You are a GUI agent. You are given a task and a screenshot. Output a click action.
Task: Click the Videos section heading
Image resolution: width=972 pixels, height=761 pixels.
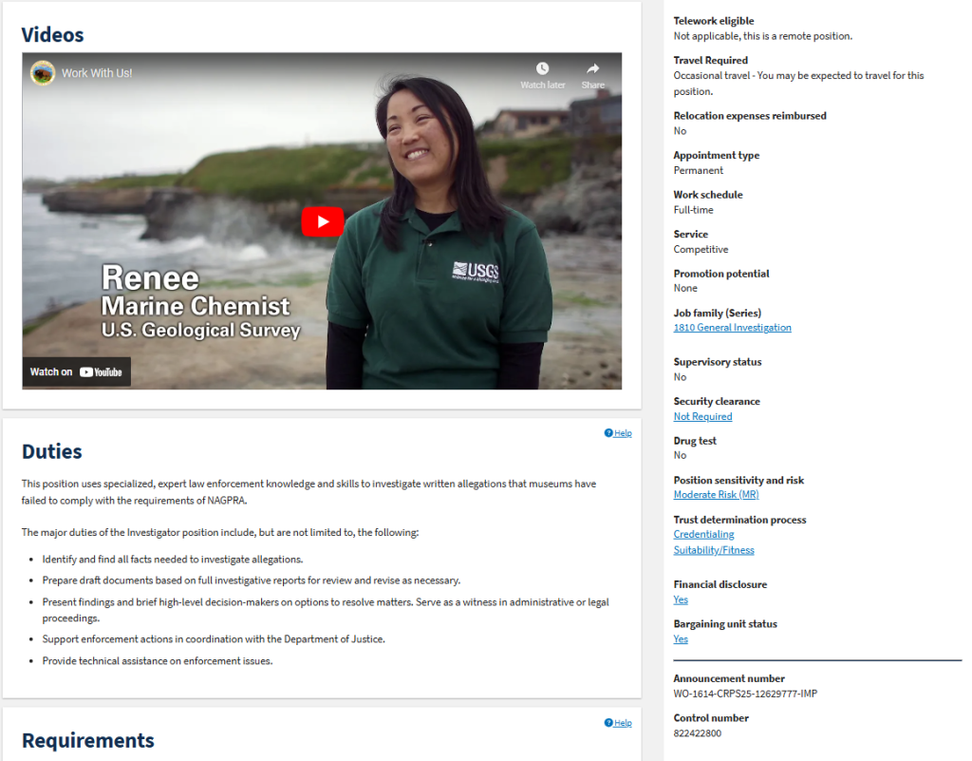click(53, 35)
